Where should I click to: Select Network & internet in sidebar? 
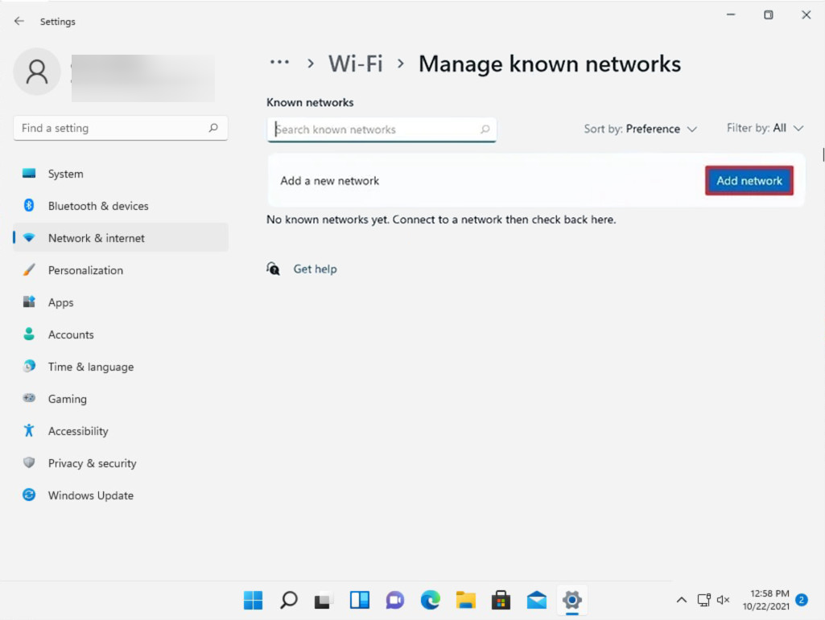pyautogui.click(x=97, y=238)
